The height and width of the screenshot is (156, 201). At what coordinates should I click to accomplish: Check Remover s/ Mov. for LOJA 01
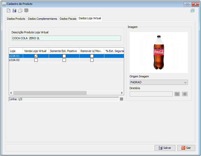tap(92, 56)
